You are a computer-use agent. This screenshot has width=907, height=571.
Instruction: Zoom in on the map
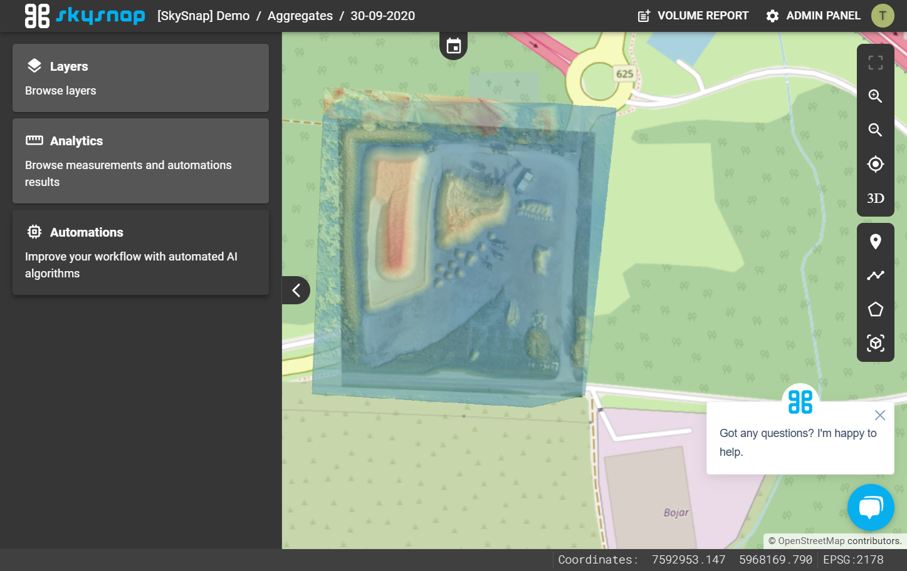876,96
